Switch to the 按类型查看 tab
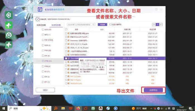The image size is (195, 111). [54, 25]
